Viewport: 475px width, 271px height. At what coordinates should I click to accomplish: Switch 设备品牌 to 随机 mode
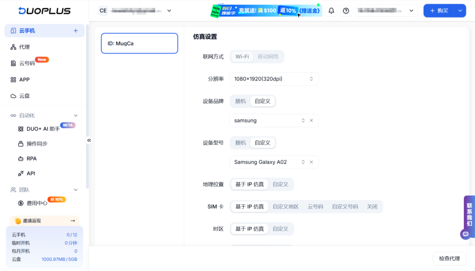pos(240,101)
